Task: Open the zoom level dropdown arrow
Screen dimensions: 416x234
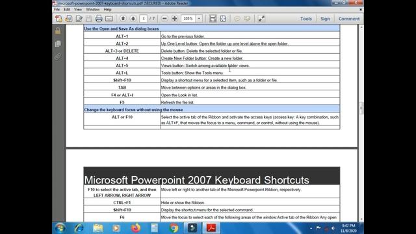Action: 199,19
